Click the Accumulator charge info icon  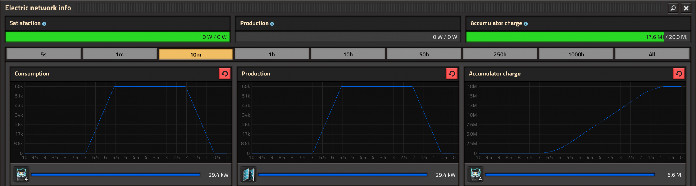pos(525,24)
